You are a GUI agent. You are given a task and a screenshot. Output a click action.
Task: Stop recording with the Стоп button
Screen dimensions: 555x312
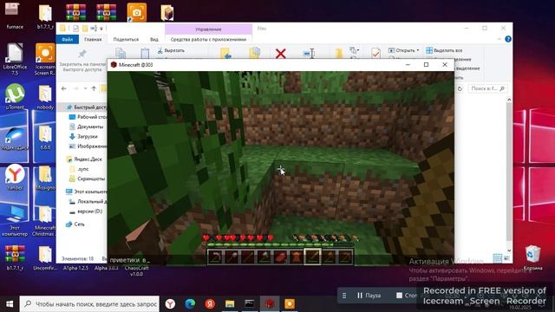(407, 295)
